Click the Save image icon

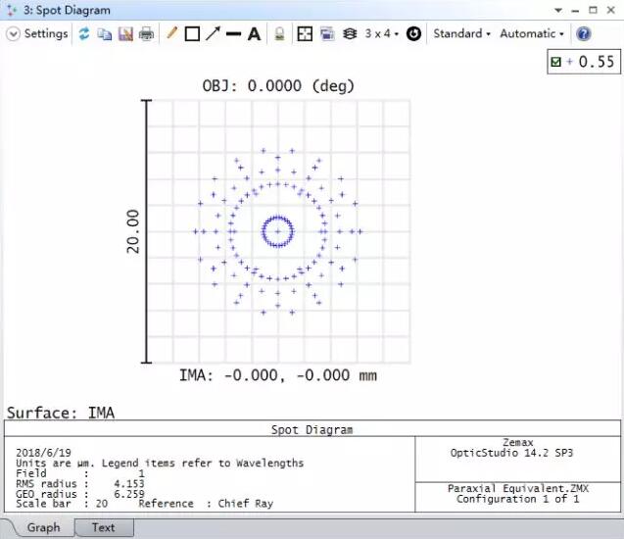click(124, 33)
